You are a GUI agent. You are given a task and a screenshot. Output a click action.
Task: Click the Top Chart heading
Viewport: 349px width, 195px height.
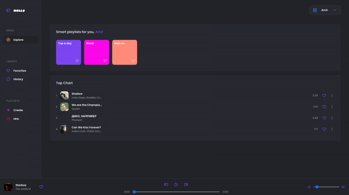(x=64, y=83)
